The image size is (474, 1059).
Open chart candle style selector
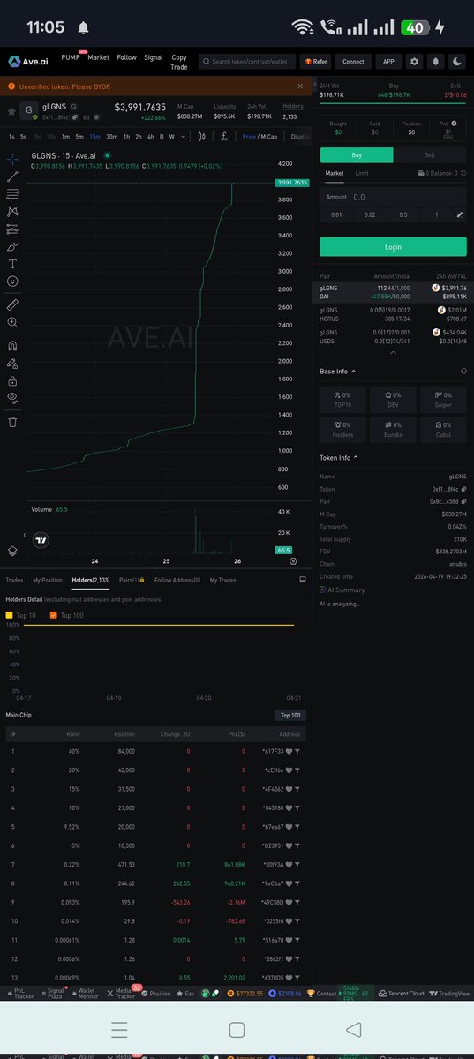(202, 137)
